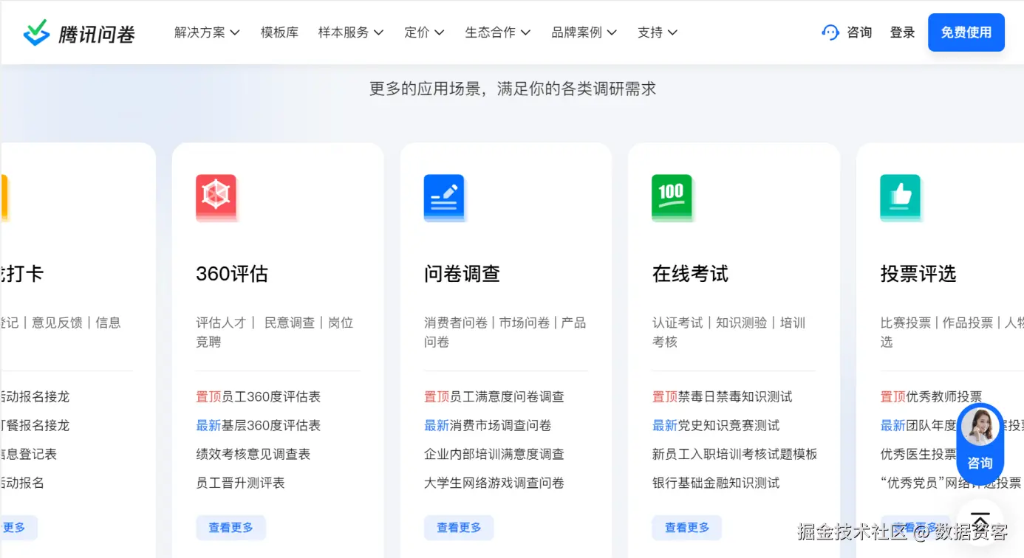This screenshot has width=1024, height=558.
Task: Open 消费市场调查问卷 template
Action: tap(488, 426)
